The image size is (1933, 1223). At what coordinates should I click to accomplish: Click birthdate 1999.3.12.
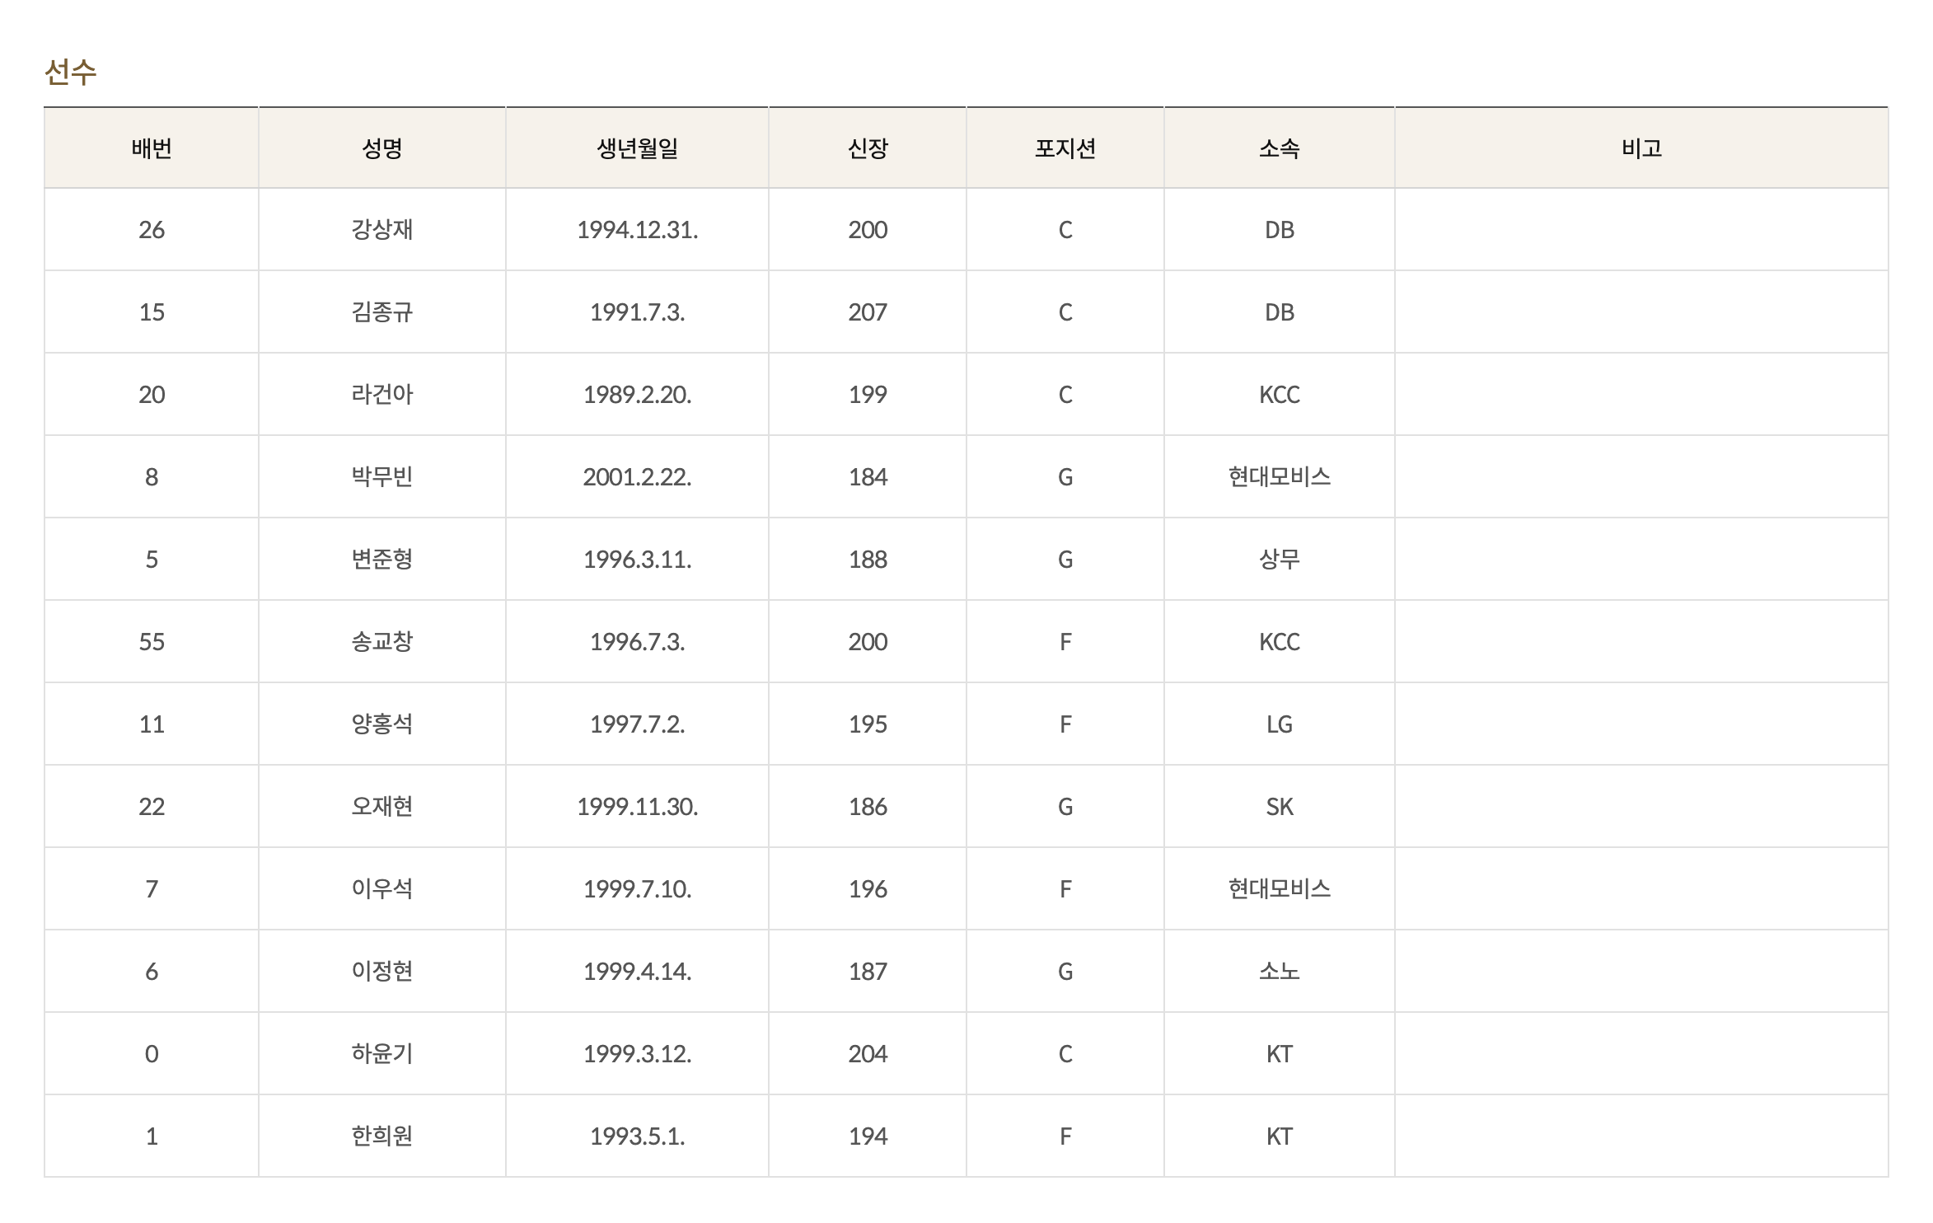(x=637, y=1054)
